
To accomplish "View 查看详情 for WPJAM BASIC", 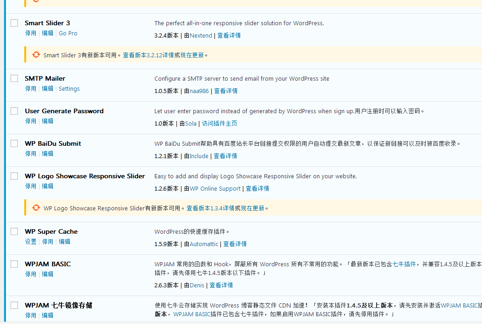I will [x=221, y=285].
